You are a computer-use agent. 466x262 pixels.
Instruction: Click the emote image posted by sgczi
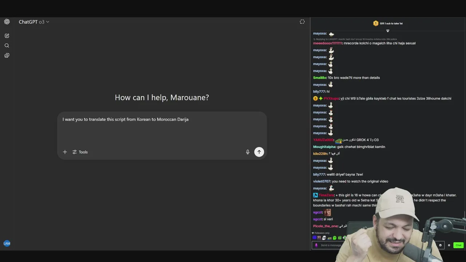click(327, 213)
